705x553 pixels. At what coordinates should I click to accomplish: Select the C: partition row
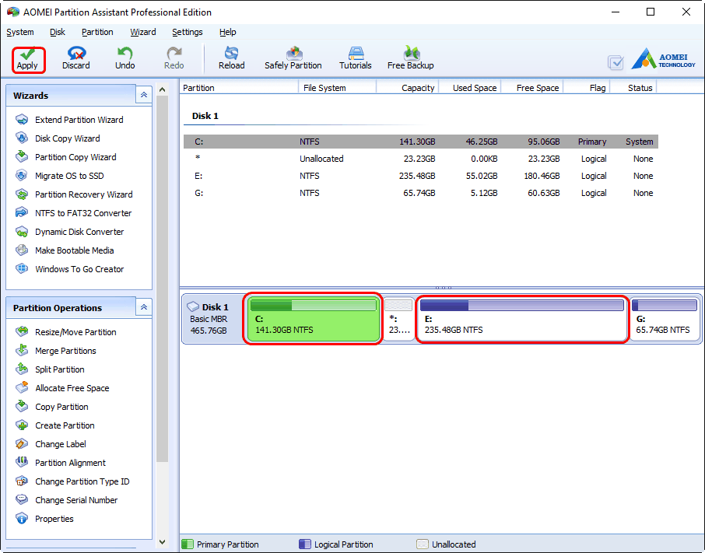coord(421,142)
